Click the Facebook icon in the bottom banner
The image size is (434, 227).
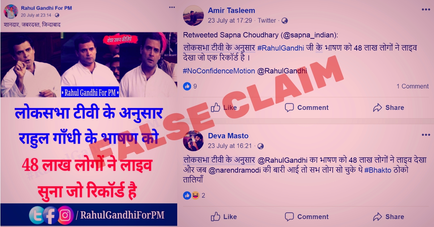tap(51, 215)
